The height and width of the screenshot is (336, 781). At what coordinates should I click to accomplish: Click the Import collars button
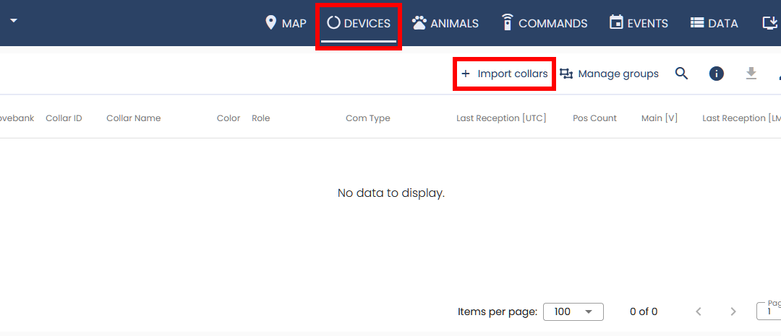click(504, 74)
